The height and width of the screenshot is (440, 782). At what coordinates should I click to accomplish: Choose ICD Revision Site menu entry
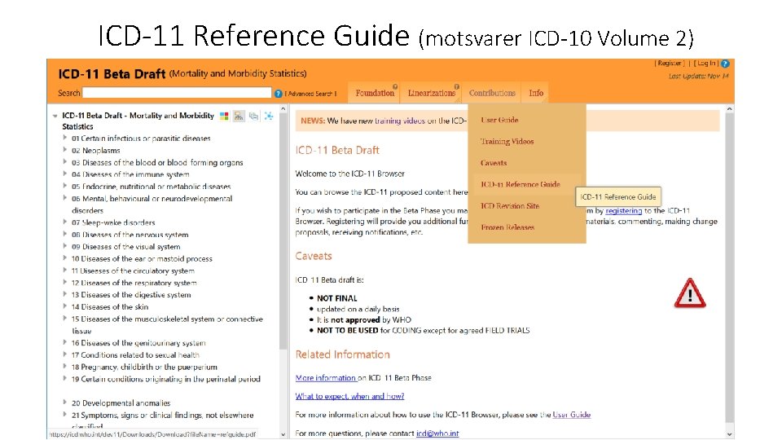(x=510, y=205)
